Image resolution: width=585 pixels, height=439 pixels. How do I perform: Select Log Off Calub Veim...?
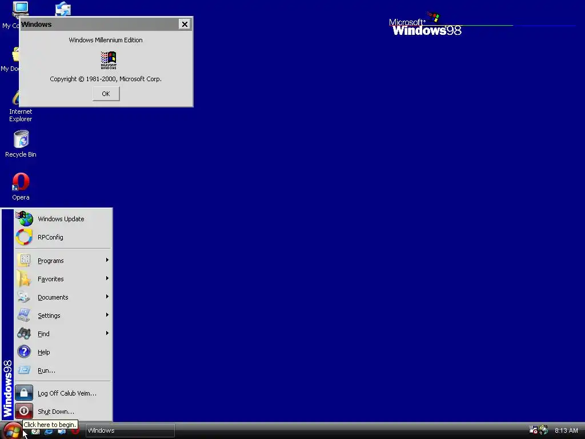click(x=63, y=393)
